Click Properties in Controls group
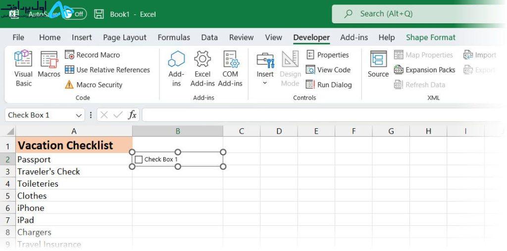 [328, 55]
